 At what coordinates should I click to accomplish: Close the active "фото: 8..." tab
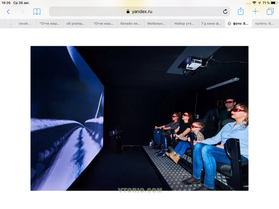229,24
